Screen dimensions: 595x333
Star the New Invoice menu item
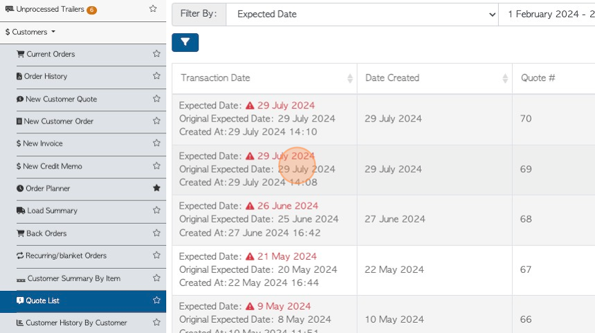click(x=156, y=143)
